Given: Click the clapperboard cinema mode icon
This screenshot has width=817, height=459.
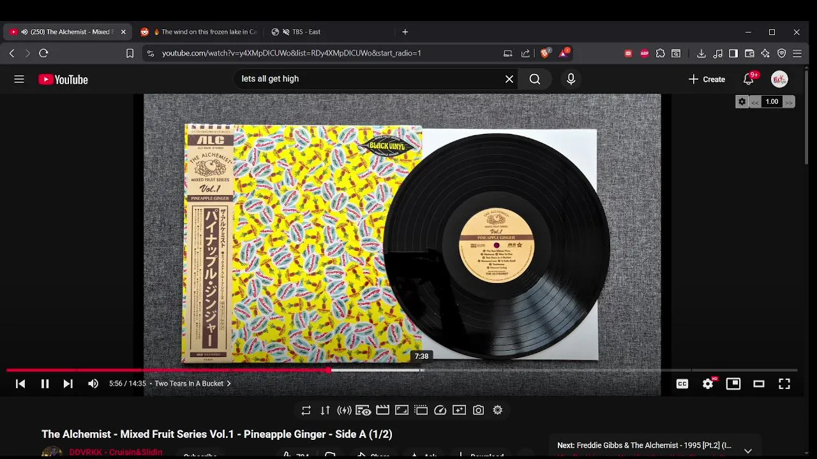Looking at the screenshot, I should coord(382,411).
